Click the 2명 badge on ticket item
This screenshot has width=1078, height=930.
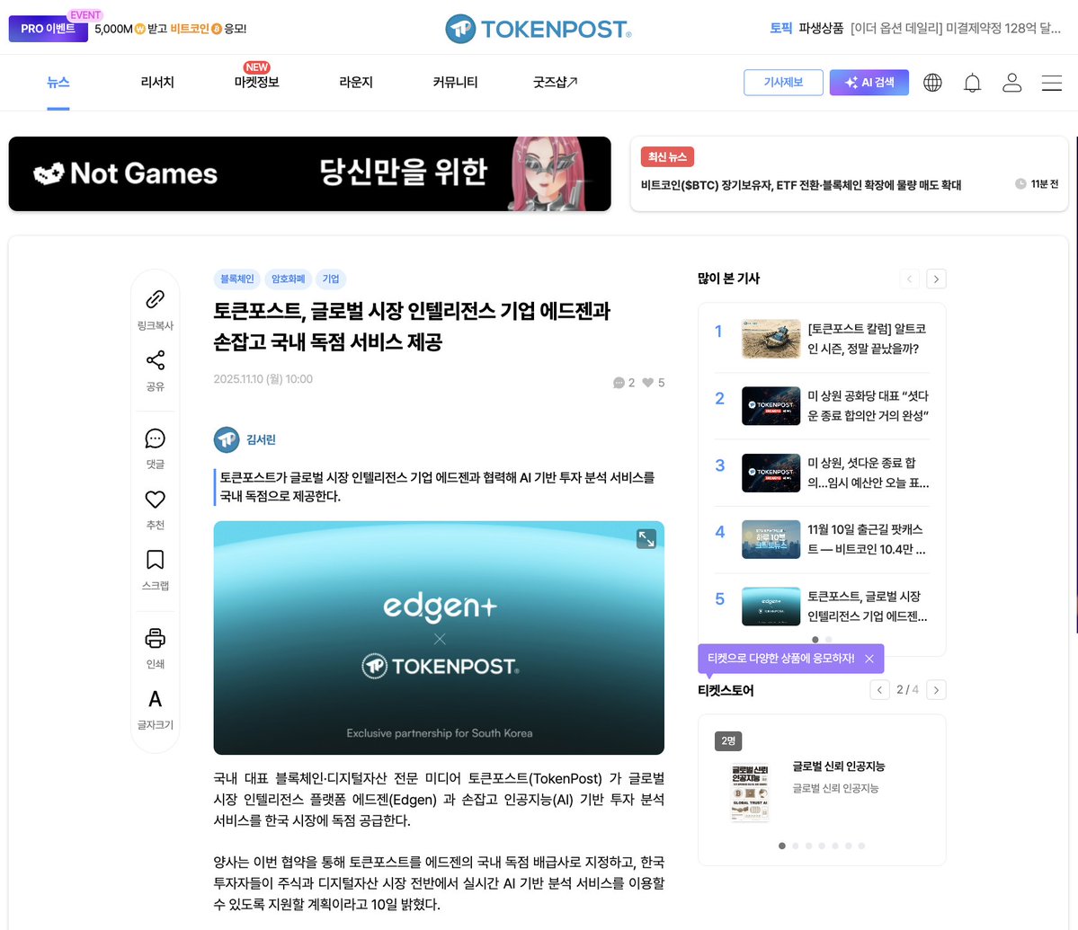point(728,741)
